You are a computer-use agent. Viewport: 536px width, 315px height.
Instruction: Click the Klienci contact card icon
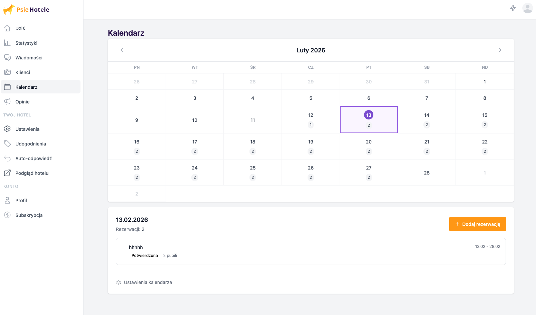(x=7, y=72)
